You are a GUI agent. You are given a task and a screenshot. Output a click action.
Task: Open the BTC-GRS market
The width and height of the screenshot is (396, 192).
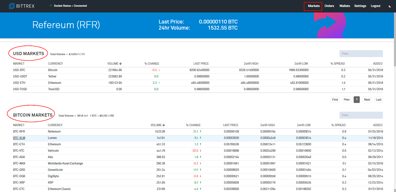pyautogui.click(x=19, y=170)
